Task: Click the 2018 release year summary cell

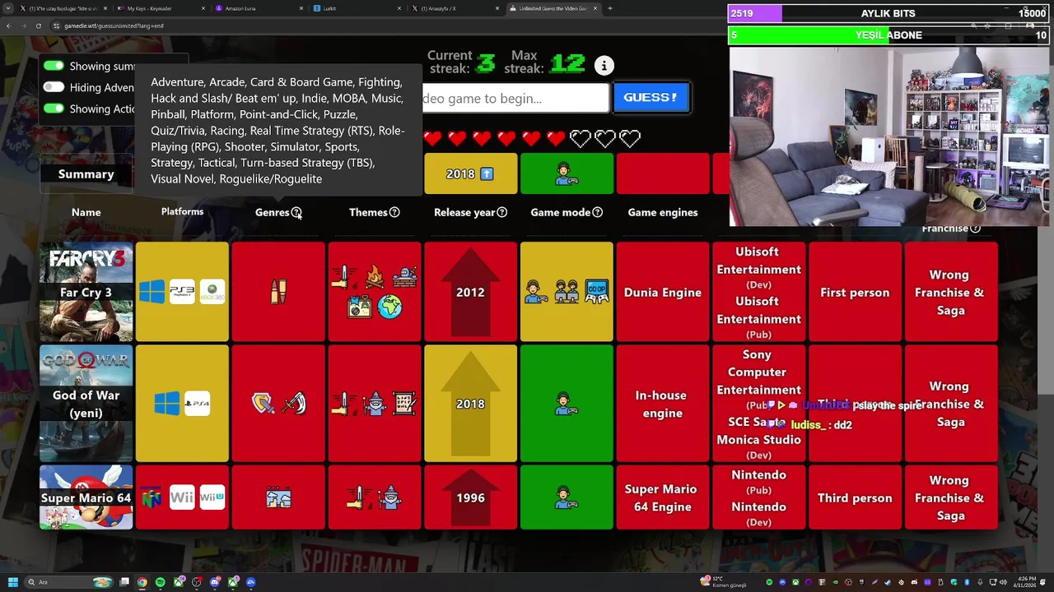Action: click(x=470, y=173)
